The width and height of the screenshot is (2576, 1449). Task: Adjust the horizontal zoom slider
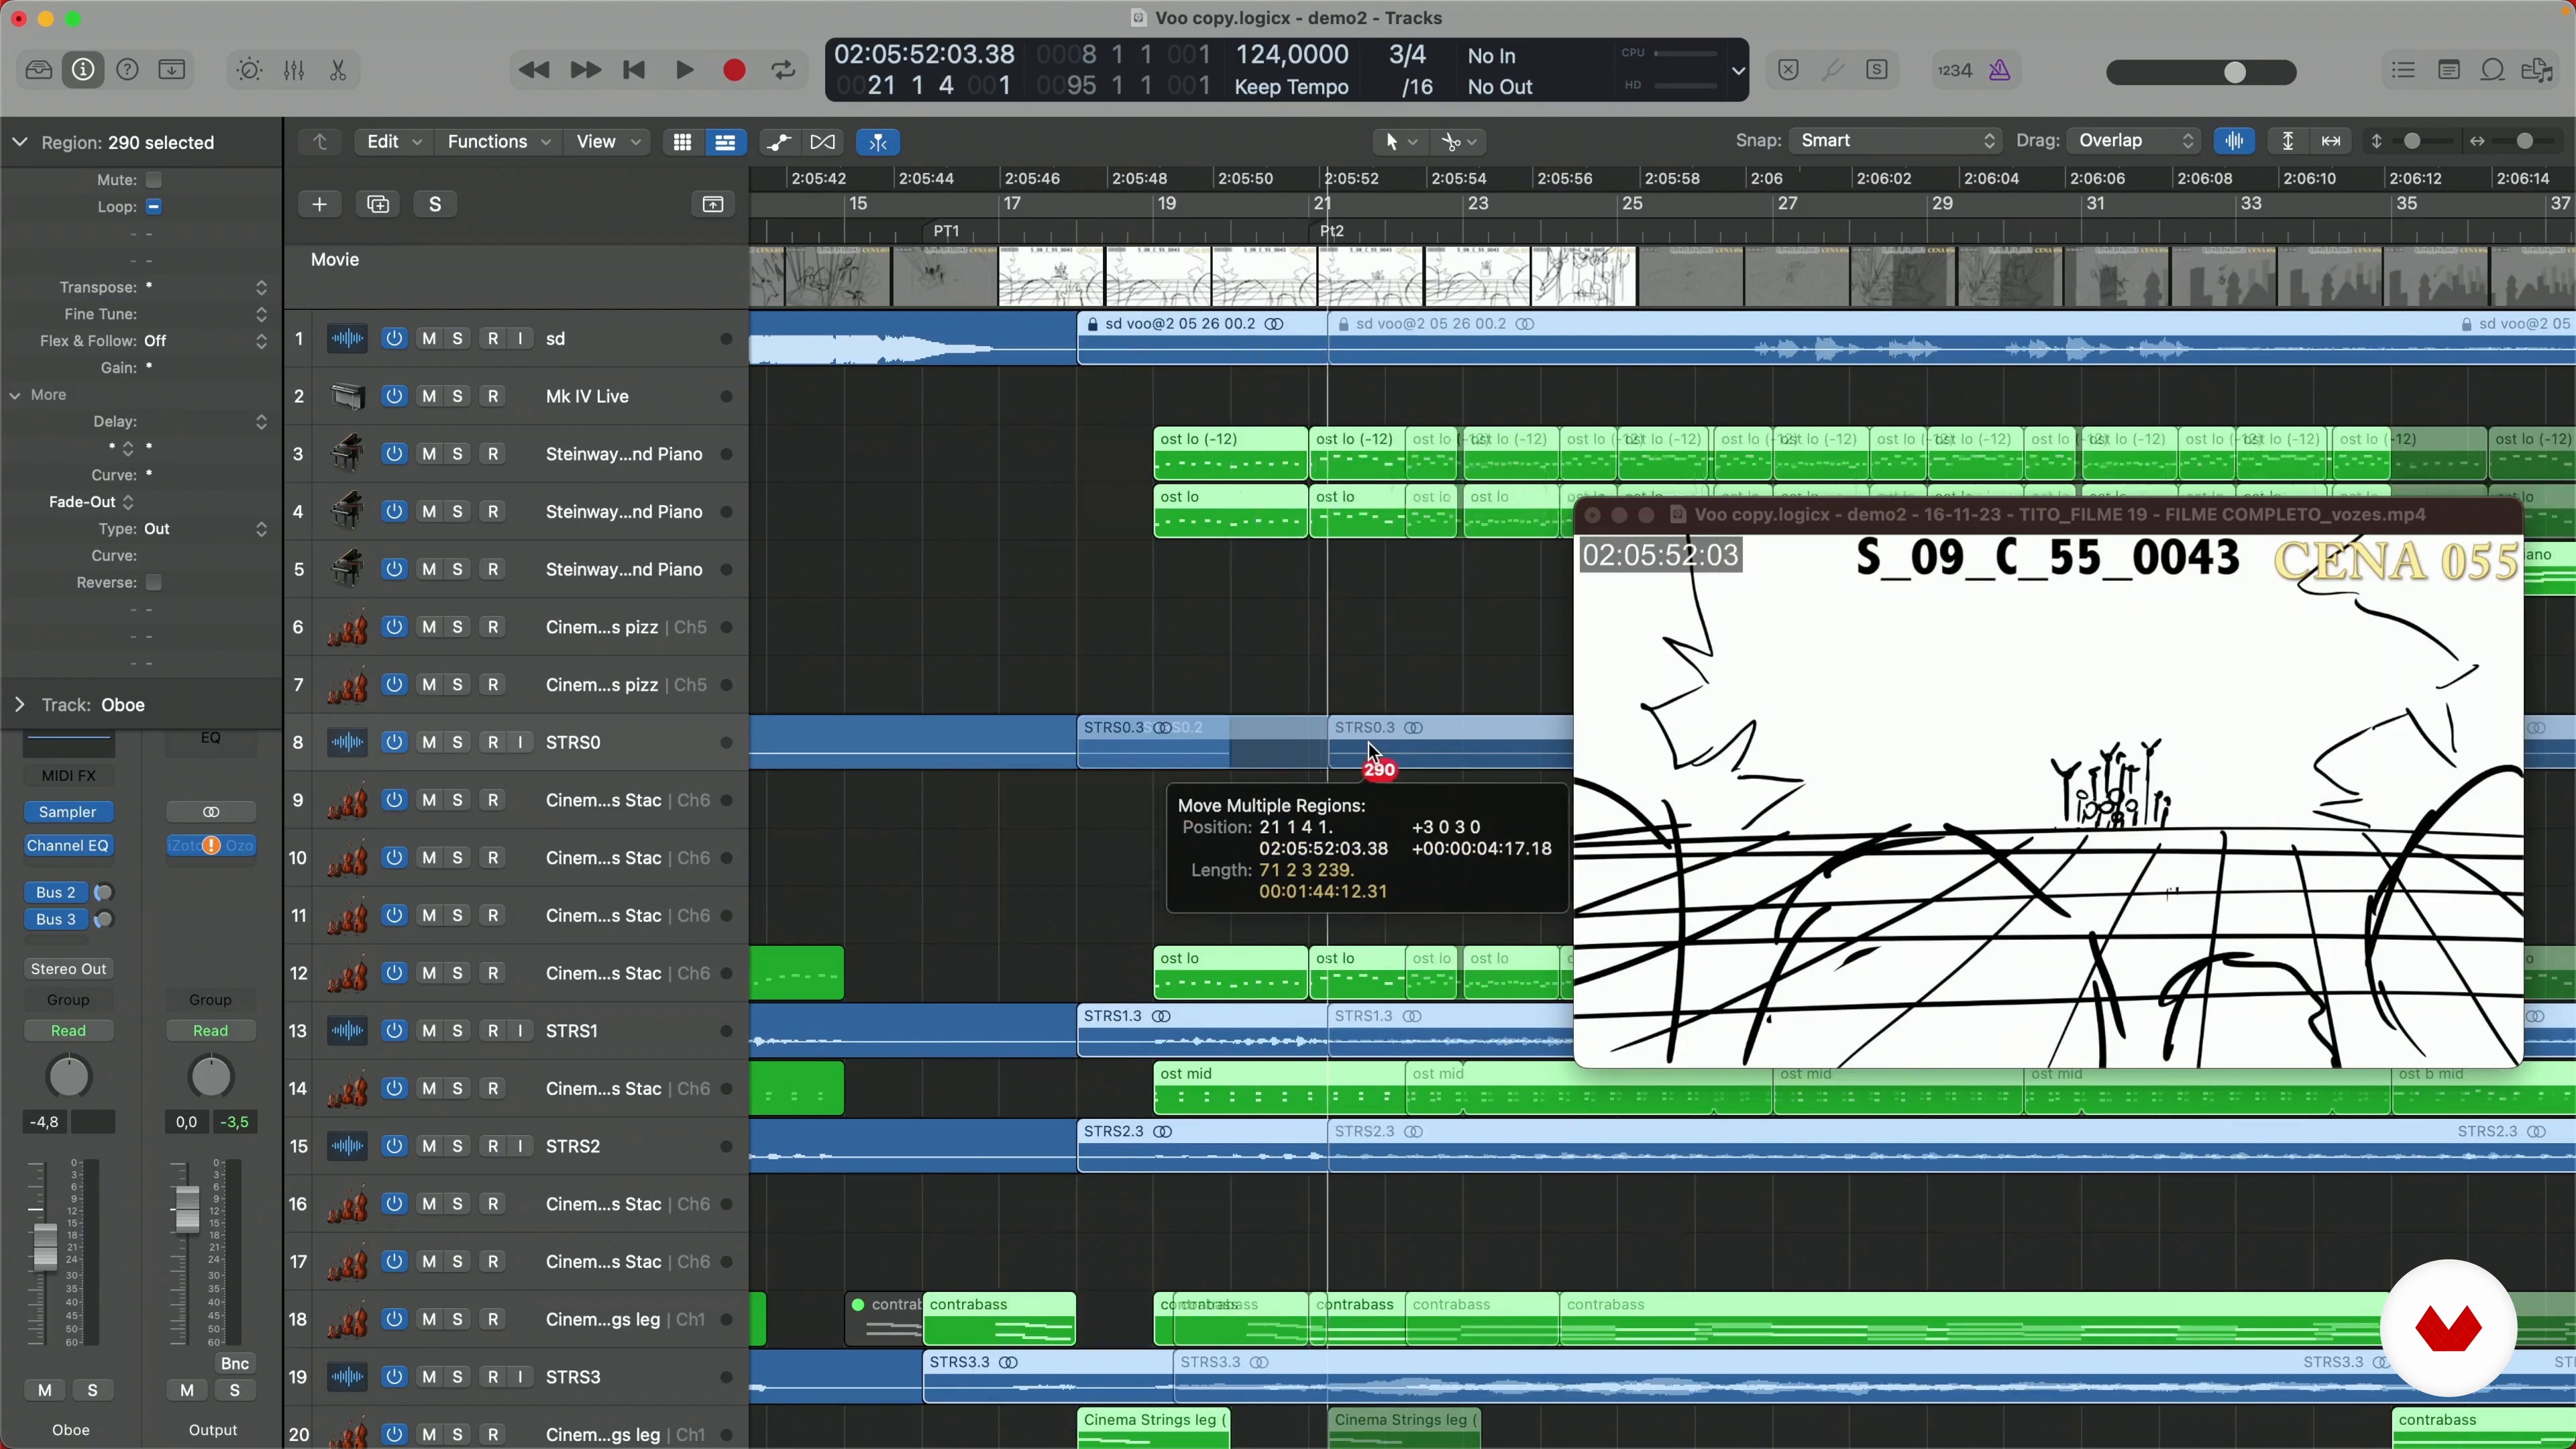point(2524,141)
